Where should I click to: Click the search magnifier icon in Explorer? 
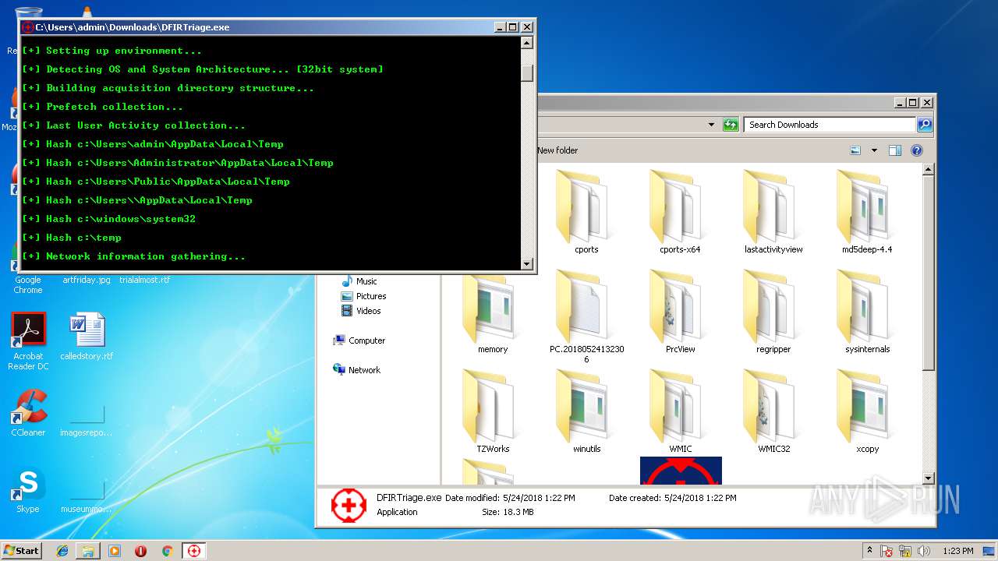pyautogui.click(x=924, y=125)
